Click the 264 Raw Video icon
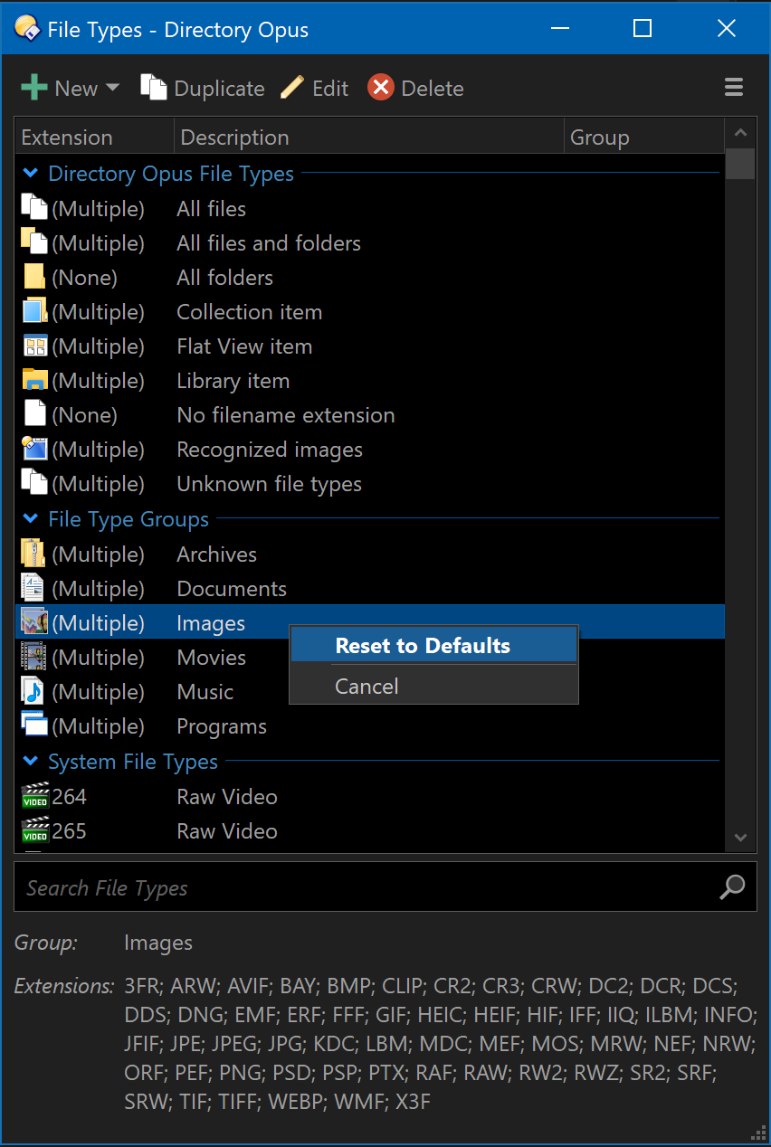Viewport: 771px width, 1147px height. click(34, 796)
